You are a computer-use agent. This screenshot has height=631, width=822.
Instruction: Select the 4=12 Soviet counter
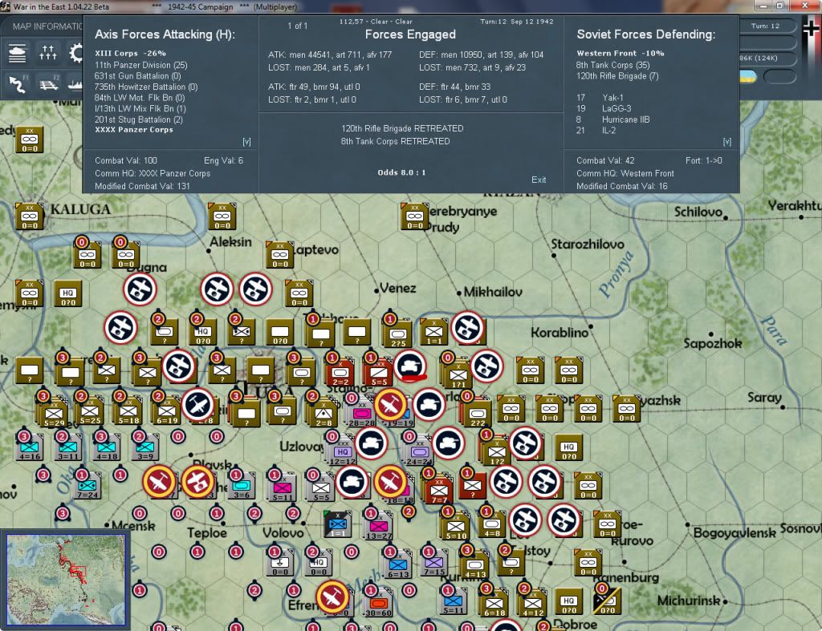[533, 603]
